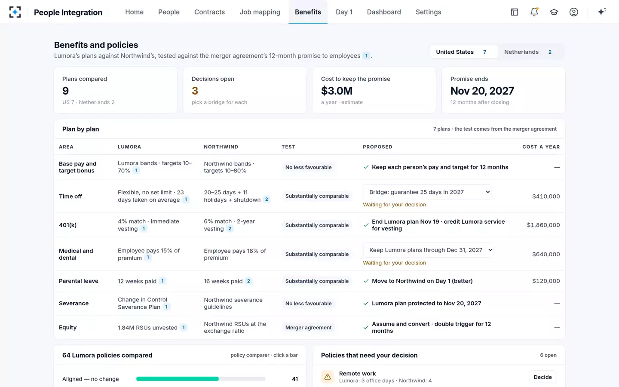Click citation 1 after Employee pays 15% of premium
Image resolution: width=619 pixels, height=387 pixels.
[148, 258]
